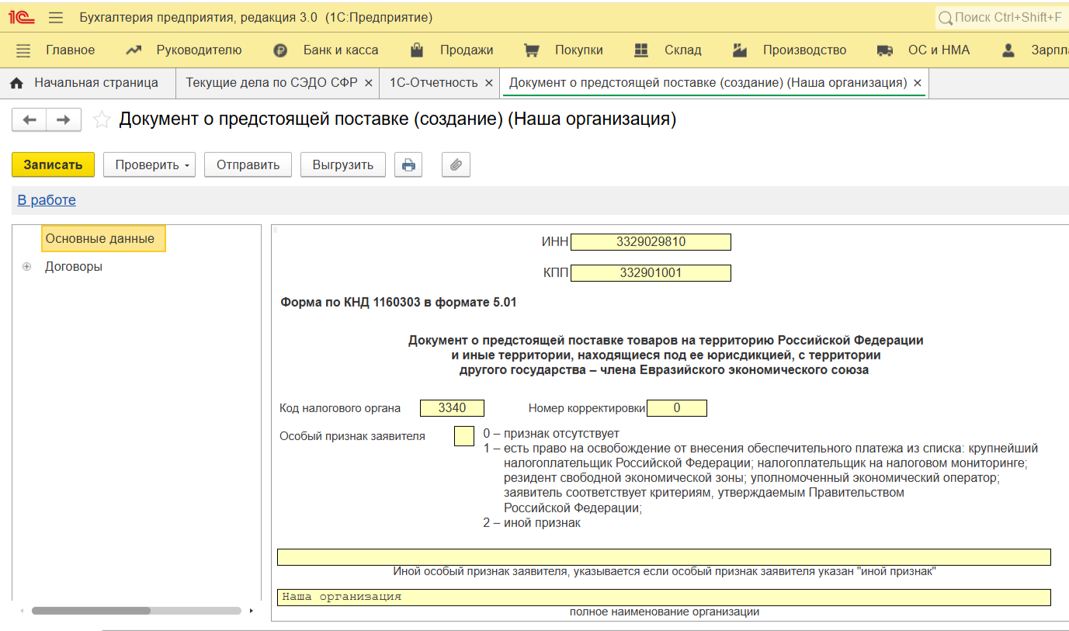
Task: Click the Банк и касса ruble icon
Action: tap(280, 50)
